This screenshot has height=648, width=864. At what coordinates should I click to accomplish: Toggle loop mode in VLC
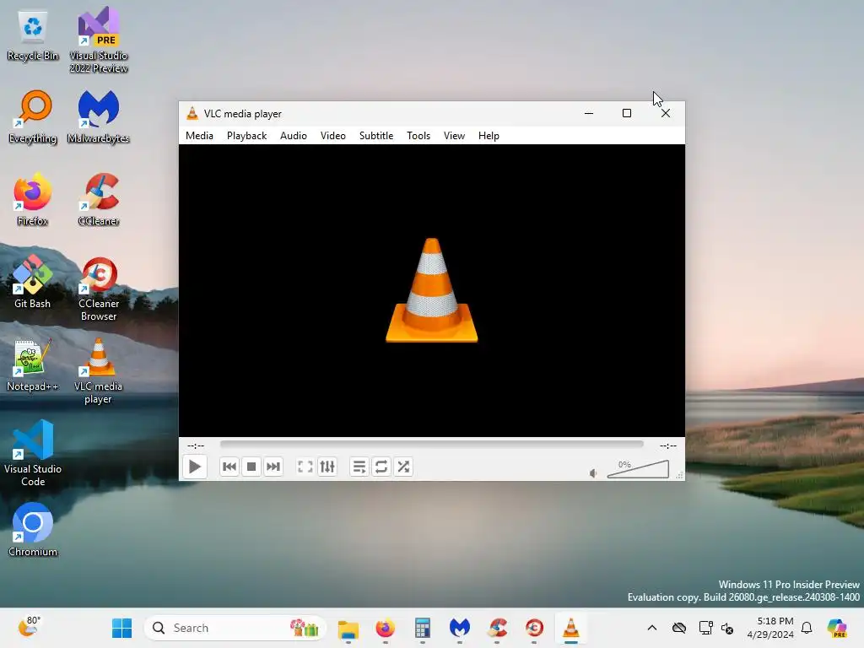pos(381,467)
